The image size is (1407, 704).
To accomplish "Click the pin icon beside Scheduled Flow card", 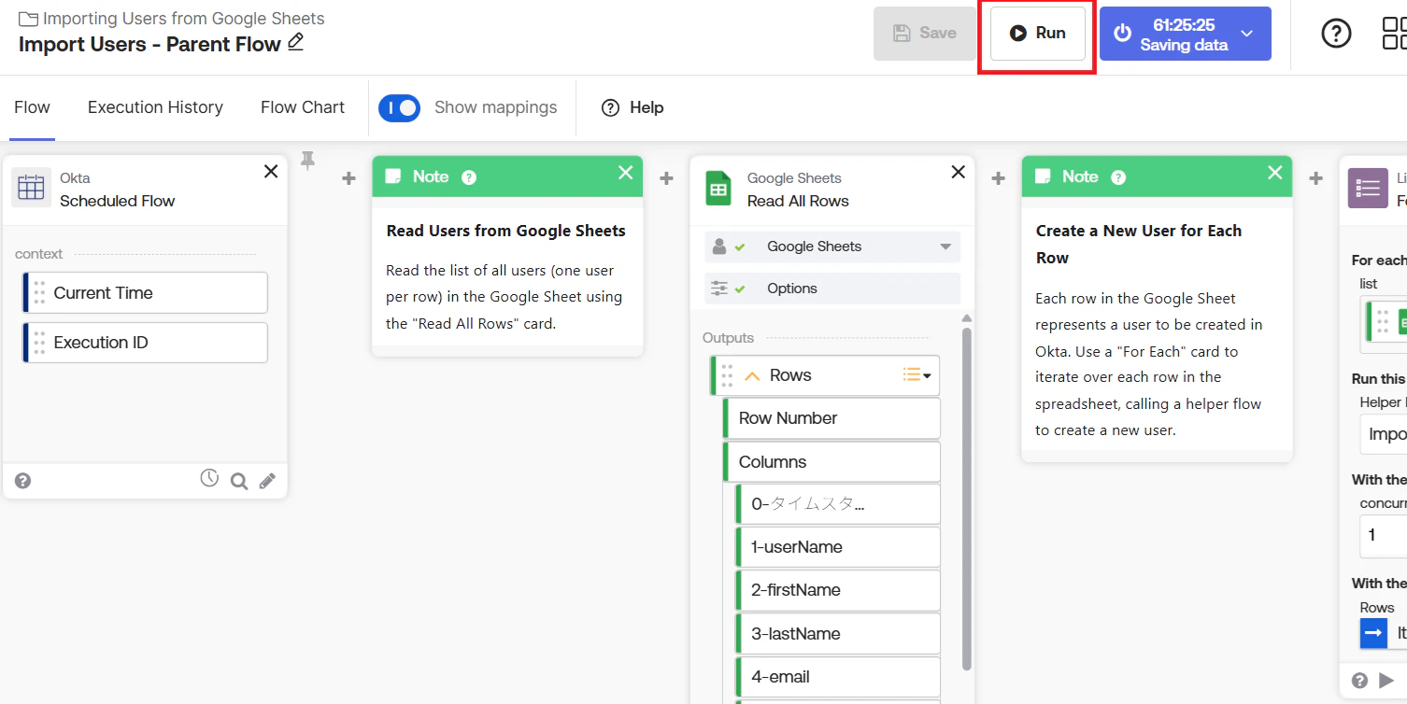I will coord(307,161).
